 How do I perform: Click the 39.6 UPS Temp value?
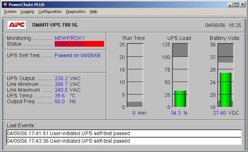(x=60, y=96)
